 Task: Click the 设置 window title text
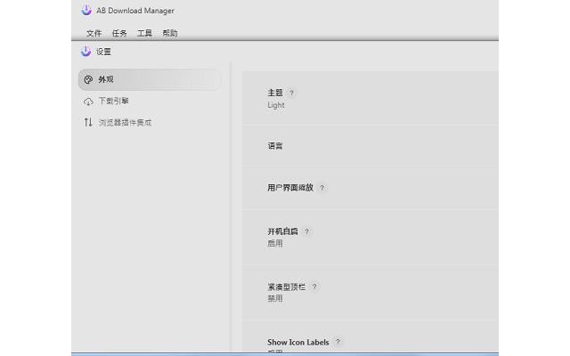click(x=103, y=52)
